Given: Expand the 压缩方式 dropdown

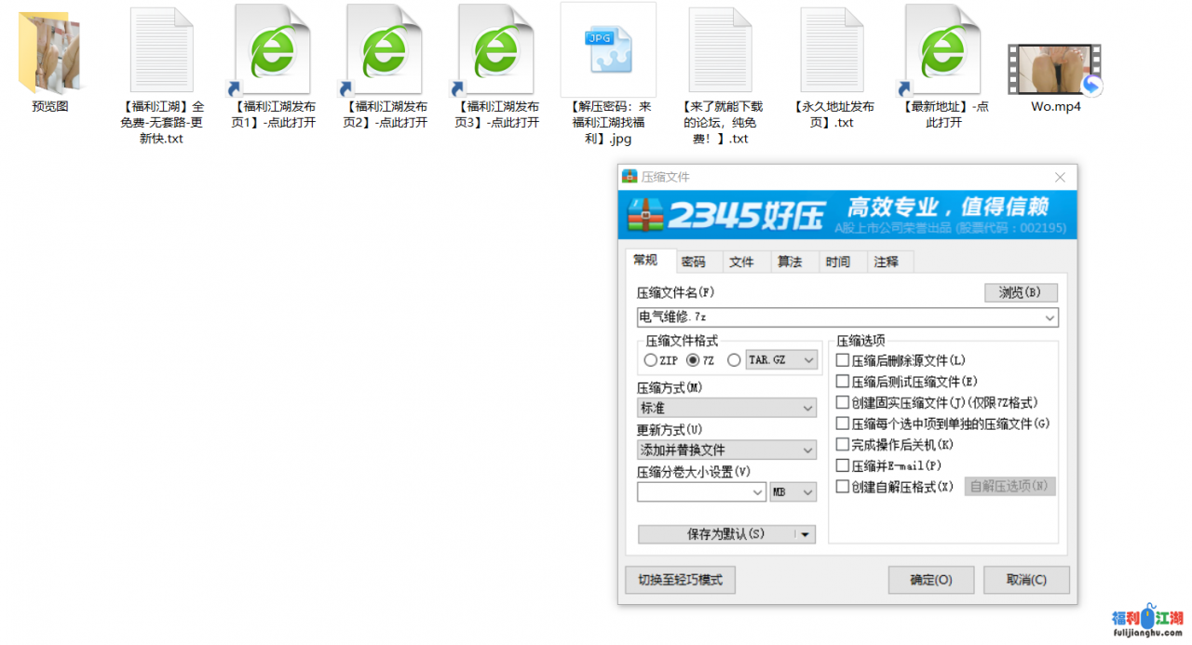Looking at the screenshot, I should tap(726, 408).
